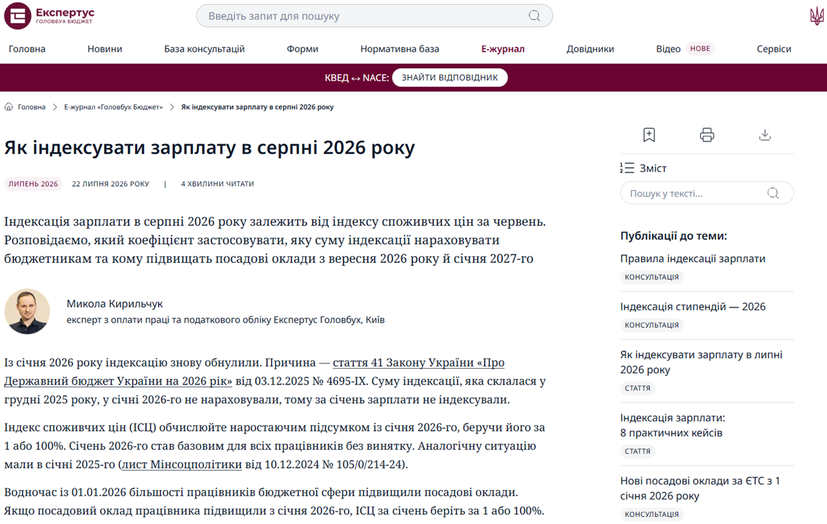Click the Експертус logo
The width and height of the screenshot is (827, 524).
tap(50, 16)
